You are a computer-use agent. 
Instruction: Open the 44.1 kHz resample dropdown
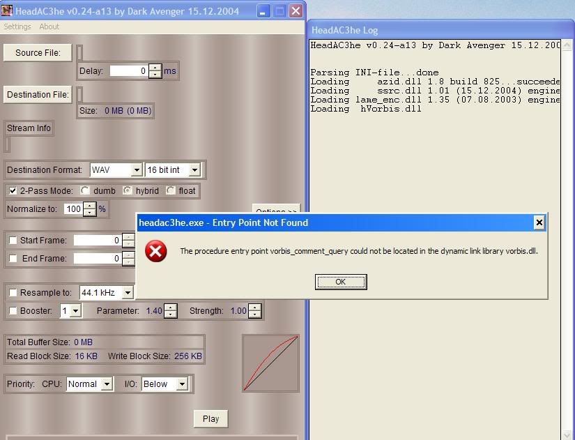pos(128,292)
